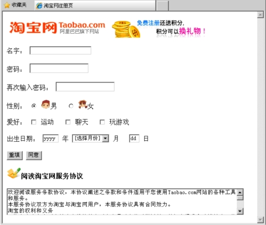266x225 pixels.
Task: Switch to the 淘宝网注册页 tab
Action: [95, 6]
